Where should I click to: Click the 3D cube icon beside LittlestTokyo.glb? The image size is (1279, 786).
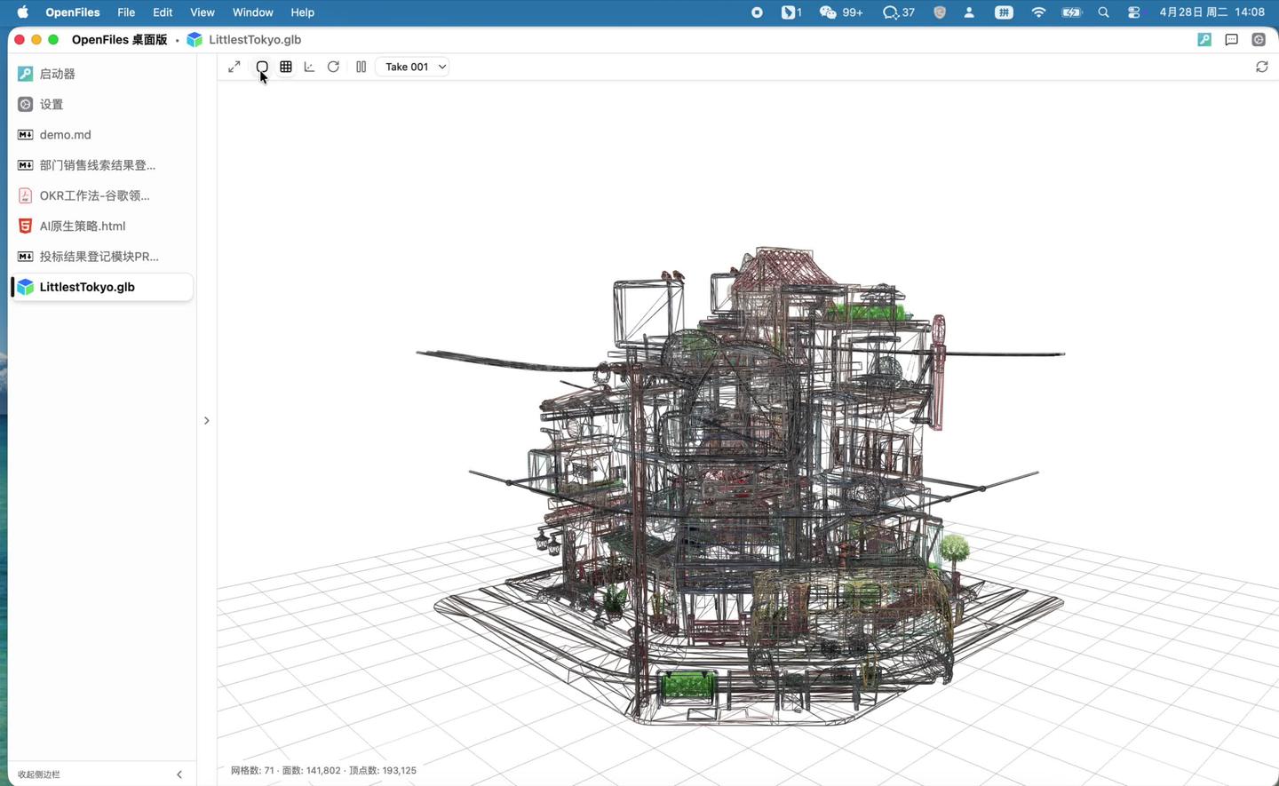[x=25, y=287]
